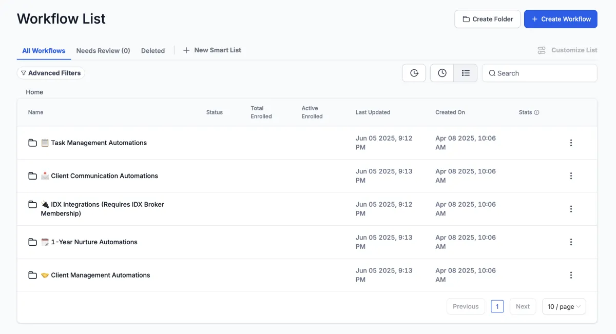Viewport: 616px width, 334px height.
Task: Open three-dot menu for 1-Year Nurture Automations
Action: coord(571,242)
